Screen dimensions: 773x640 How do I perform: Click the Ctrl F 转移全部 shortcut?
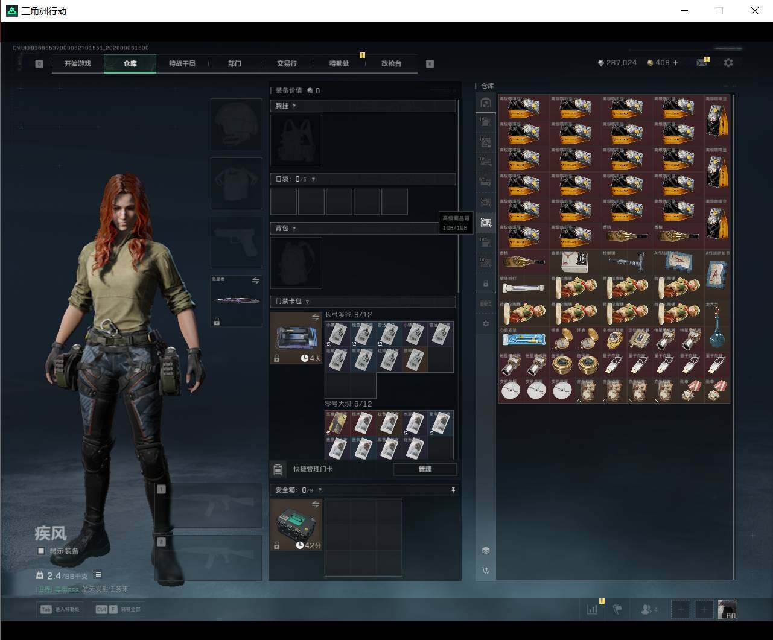pos(118,609)
